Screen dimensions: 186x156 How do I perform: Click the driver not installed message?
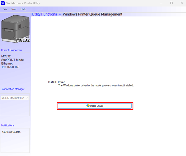[x=96, y=86]
